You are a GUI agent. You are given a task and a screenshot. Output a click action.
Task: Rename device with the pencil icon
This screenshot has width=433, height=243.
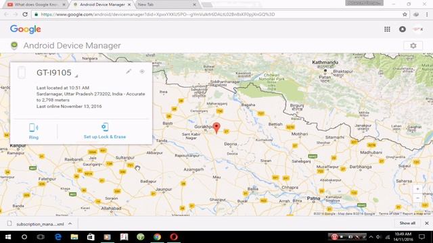(x=129, y=72)
